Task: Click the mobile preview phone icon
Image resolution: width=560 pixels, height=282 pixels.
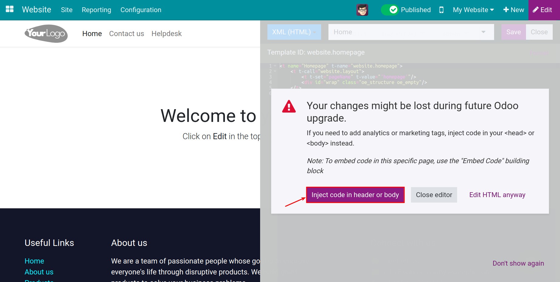Action: [x=441, y=10]
